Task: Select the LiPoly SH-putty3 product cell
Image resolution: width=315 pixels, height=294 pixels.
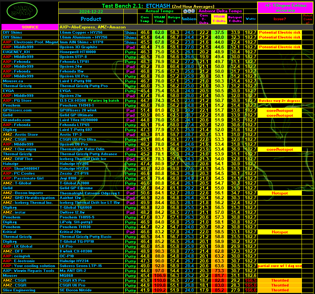Action: [x=91, y=222]
